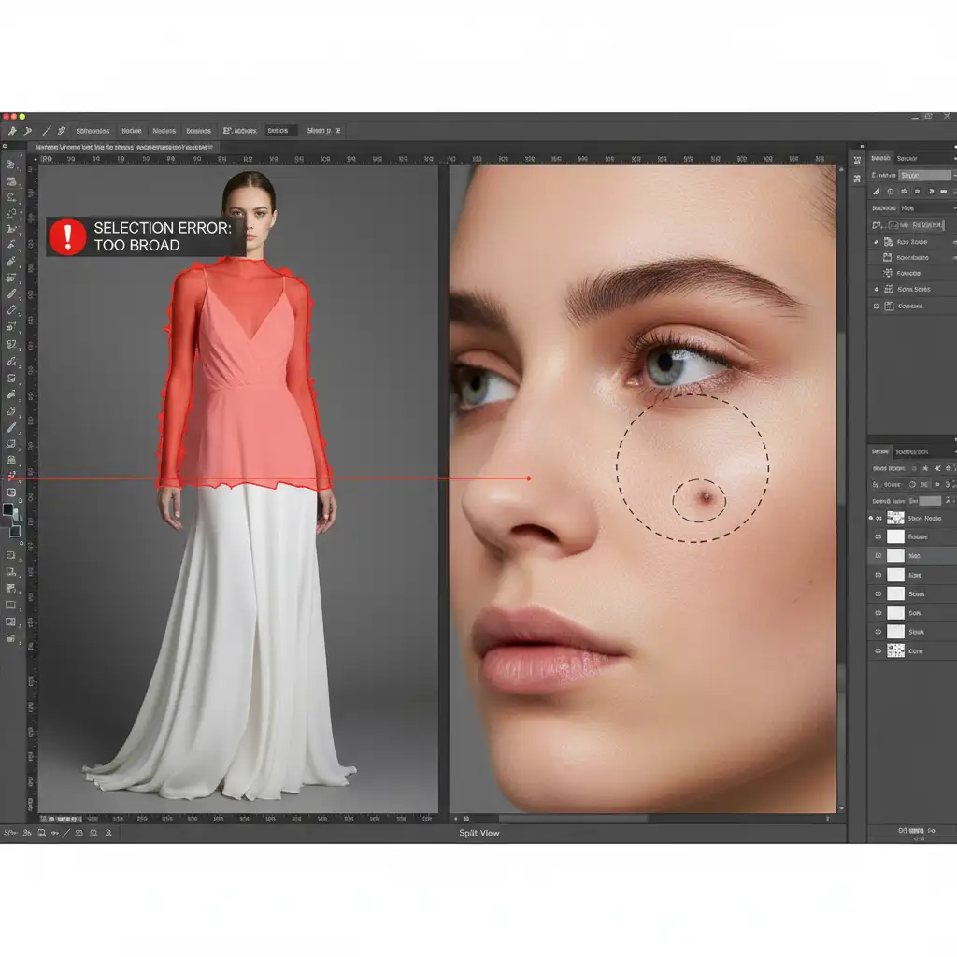Click the red exclamation selection error icon
Screen dimensions: 957x957
point(67,236)
